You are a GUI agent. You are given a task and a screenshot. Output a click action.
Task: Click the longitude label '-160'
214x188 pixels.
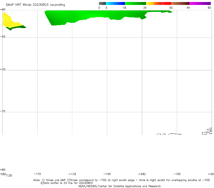pos(142,174)
